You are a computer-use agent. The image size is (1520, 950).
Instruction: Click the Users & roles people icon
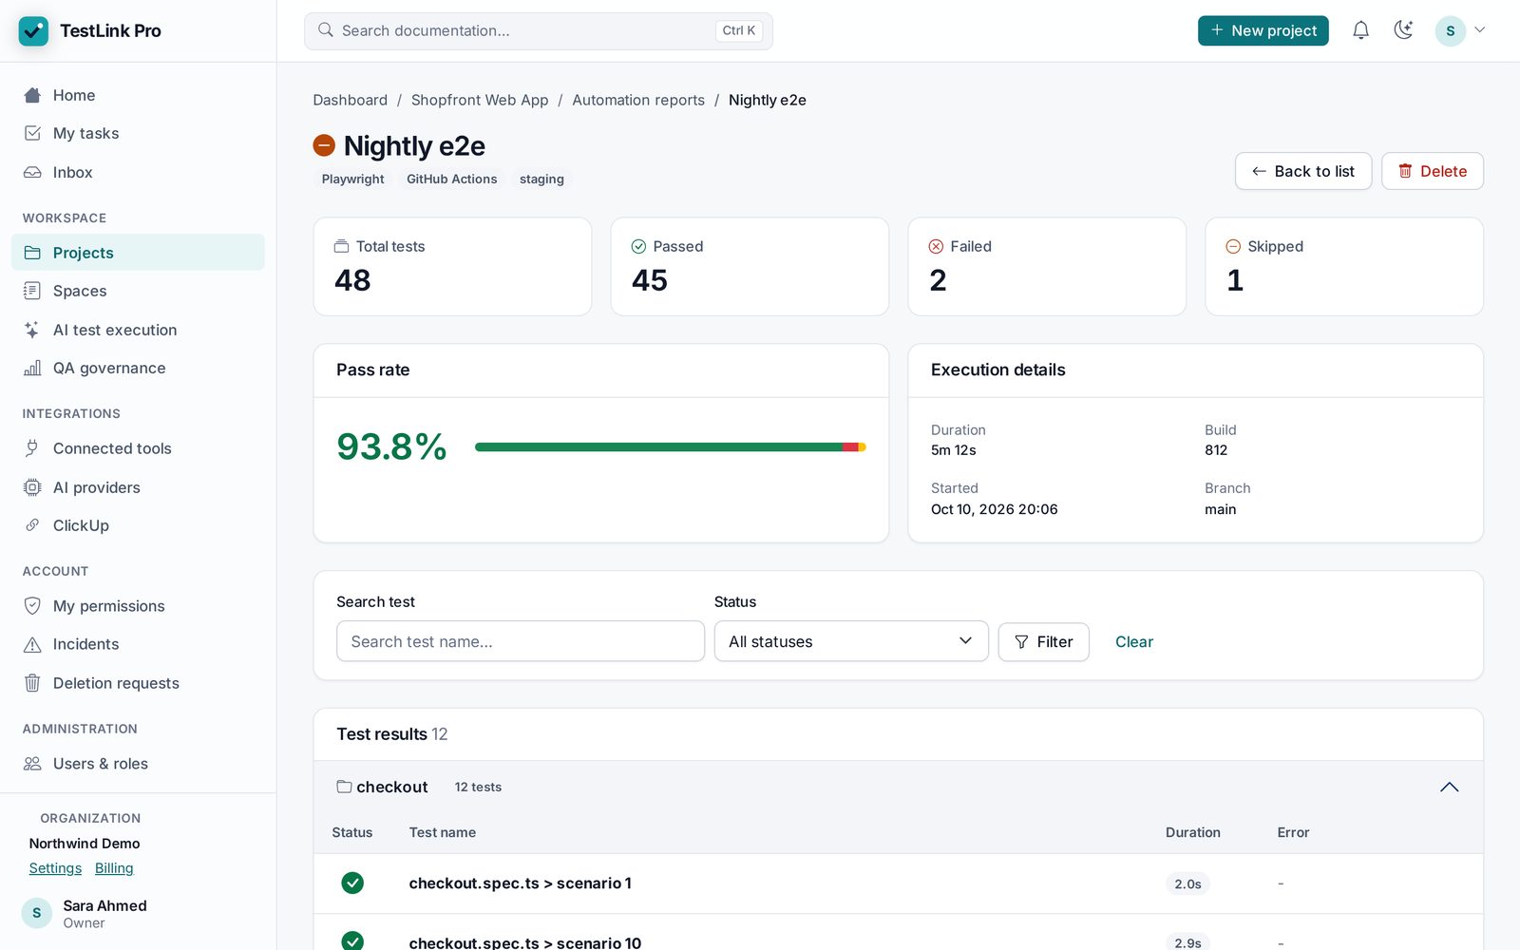[32, 764]
